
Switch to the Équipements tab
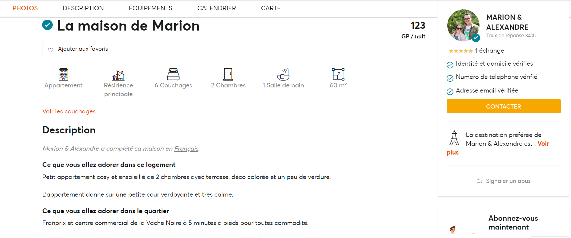coord(150,8)
